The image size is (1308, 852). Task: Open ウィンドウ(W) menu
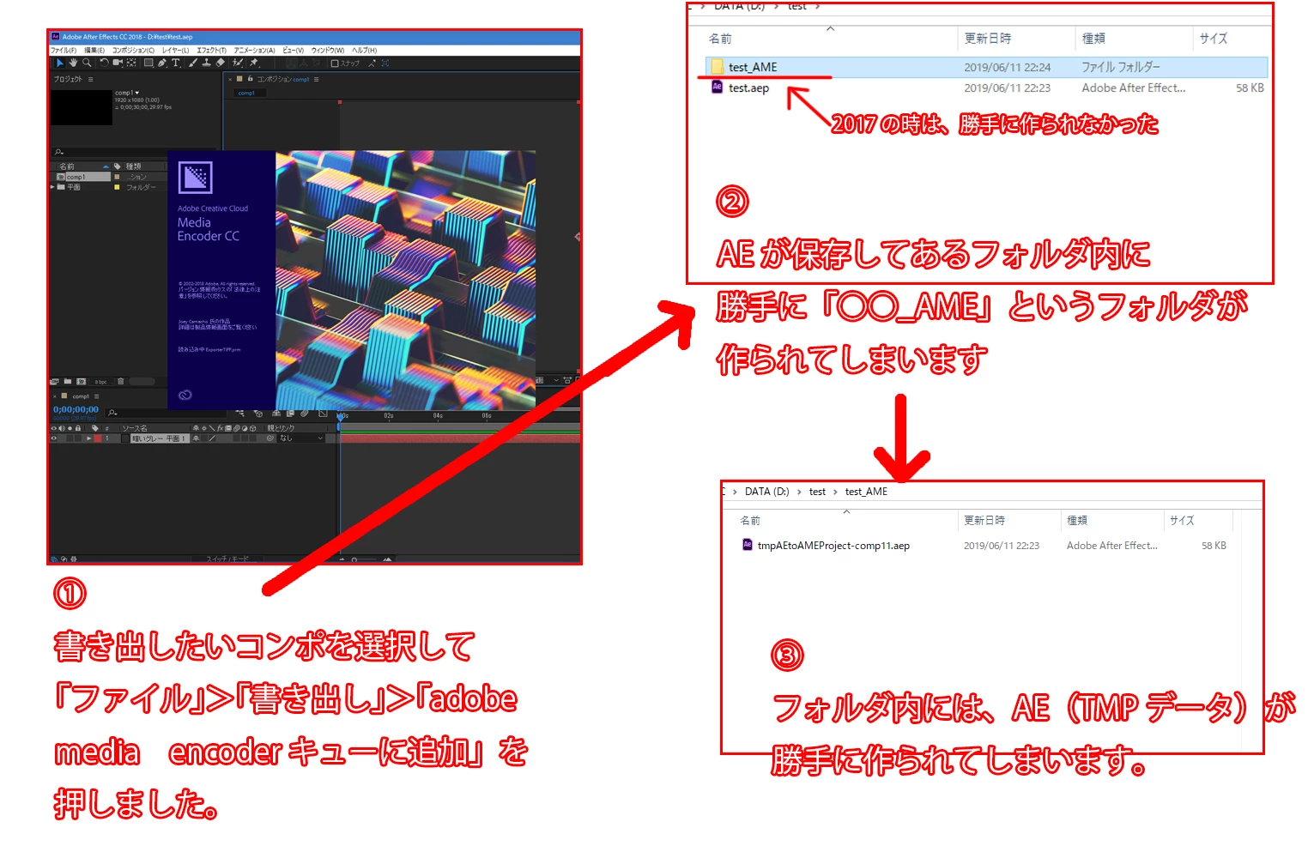(x=327, y=50)
